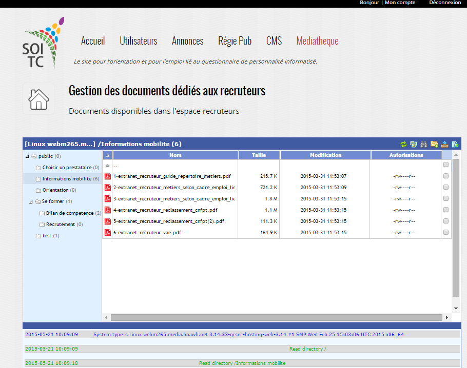Collapse the public folder tree arrow
467x368 pixels.
click(x=27, y=156)
